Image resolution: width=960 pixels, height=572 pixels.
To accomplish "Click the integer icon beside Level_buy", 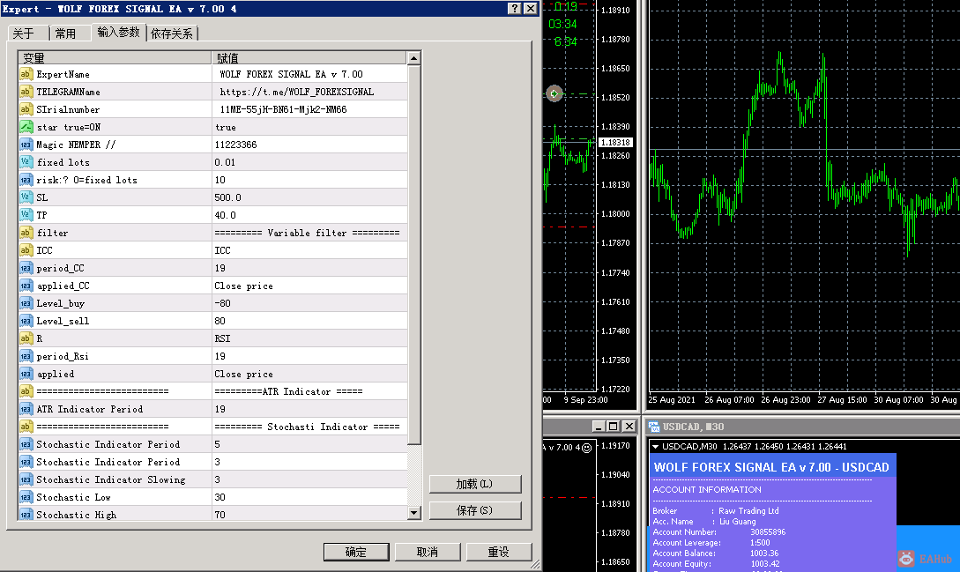I will click(26, 303).
